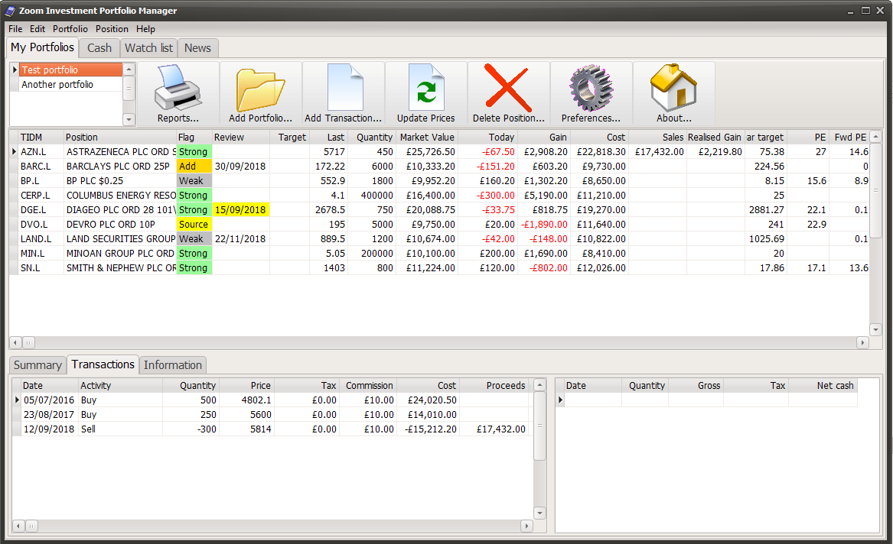This screenshot has width=893, height=544.
Task: Switch to the Cash tab
Action: (x=99, y=47)
